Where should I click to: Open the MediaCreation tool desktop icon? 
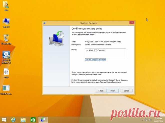click(6, 90)
